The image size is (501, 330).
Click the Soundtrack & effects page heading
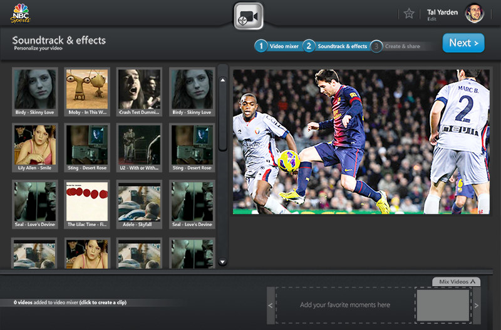[59, 40]
